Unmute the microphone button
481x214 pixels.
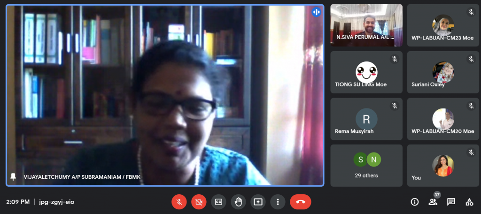coord(179,202)
